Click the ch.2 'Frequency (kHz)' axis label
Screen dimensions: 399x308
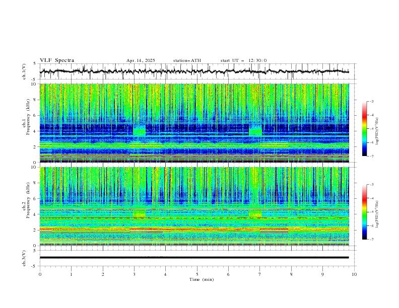click(x=28, y=200)
